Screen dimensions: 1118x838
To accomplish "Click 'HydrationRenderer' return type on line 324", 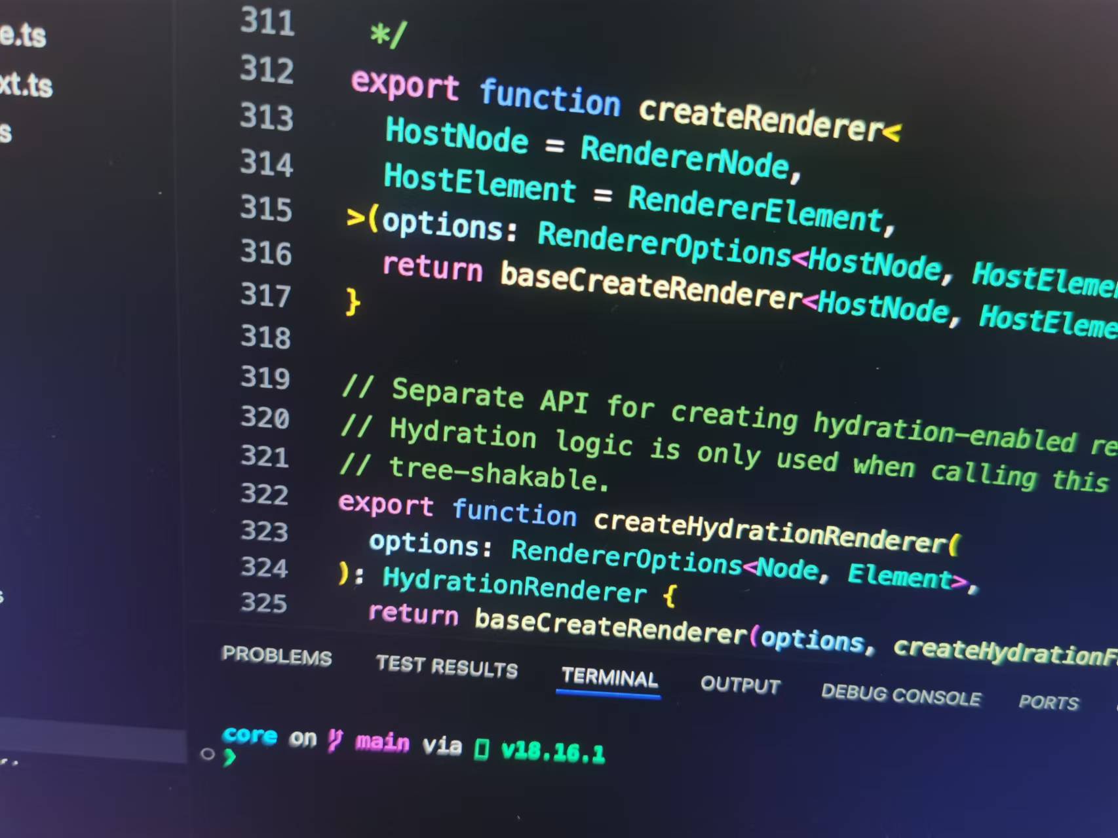I will coord(514,586).
